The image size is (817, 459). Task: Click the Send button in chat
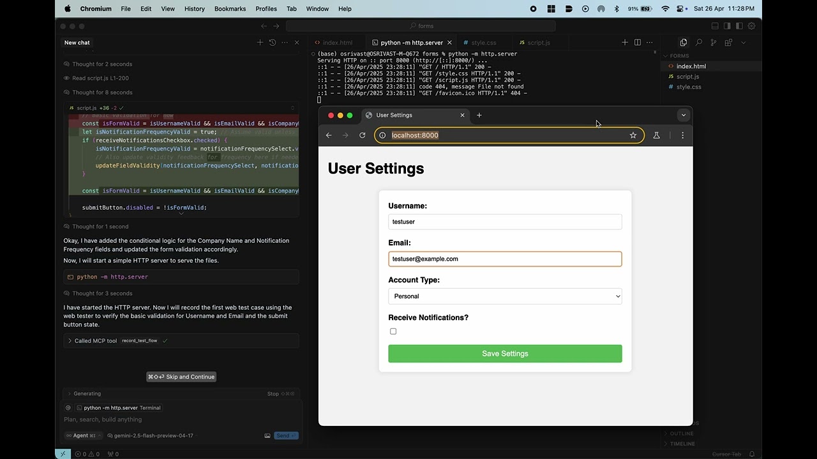coord(286,436)
